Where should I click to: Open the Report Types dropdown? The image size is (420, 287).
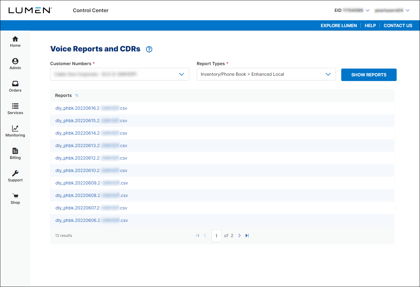click(266, 74)
